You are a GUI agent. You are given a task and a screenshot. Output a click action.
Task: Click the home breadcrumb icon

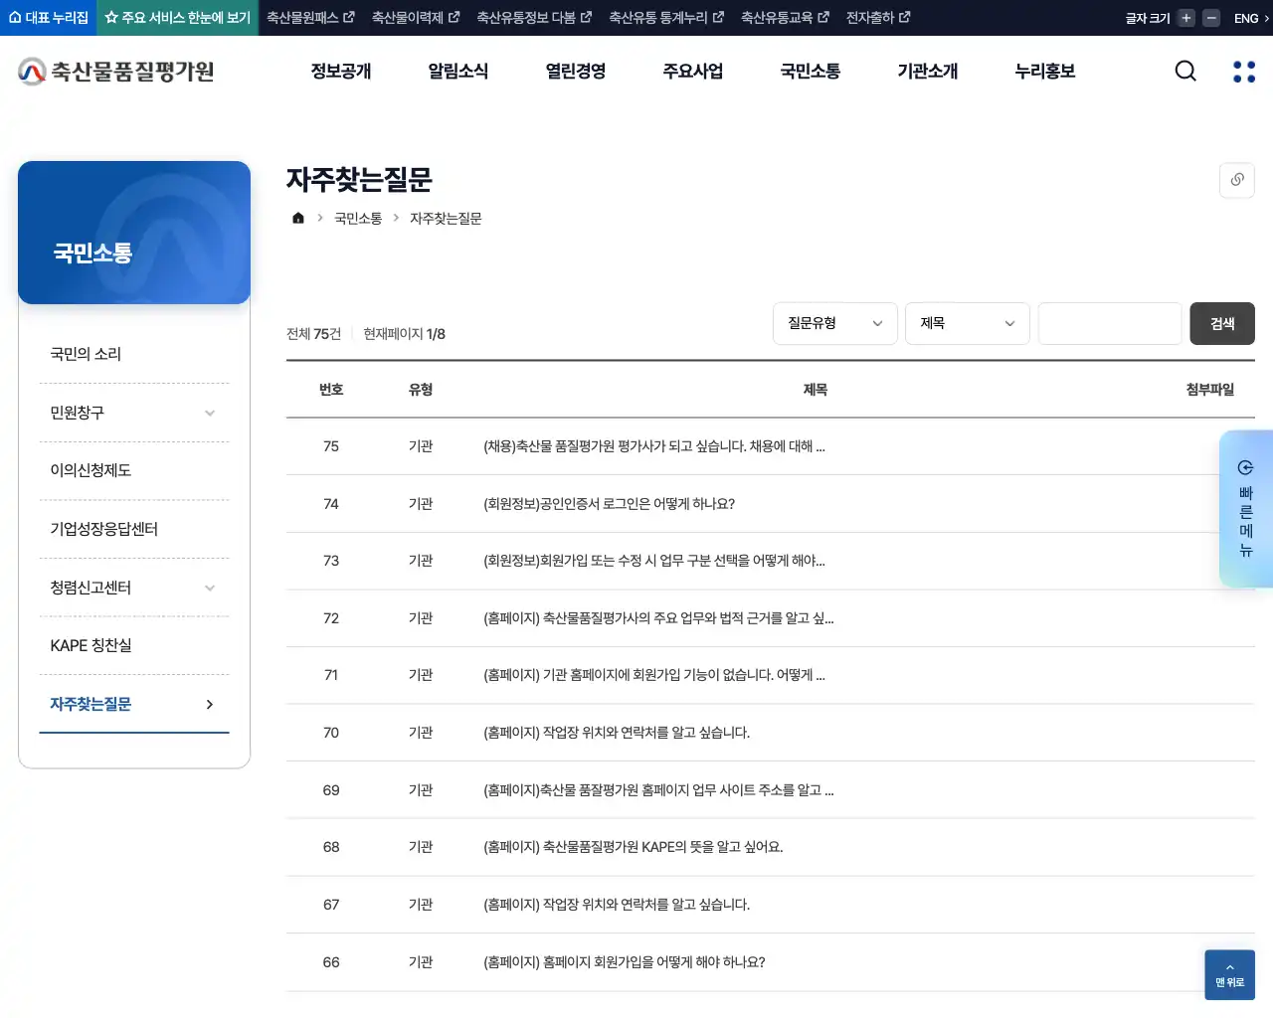click(298, 218)
